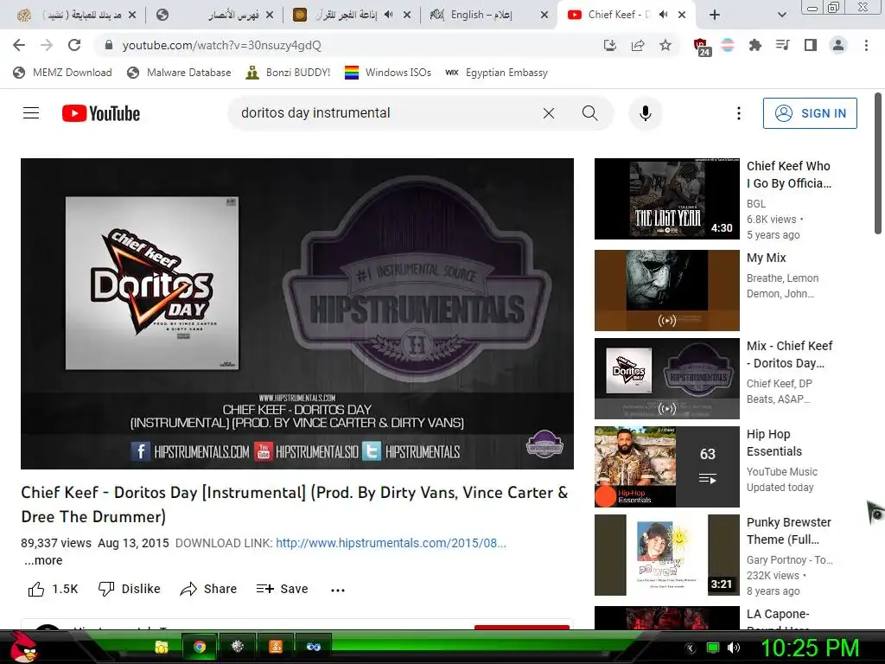Open Punky Brewster Theme thumbnail
Image resolution: width=885 pixels, height=664 pixels.
[666, 555]
